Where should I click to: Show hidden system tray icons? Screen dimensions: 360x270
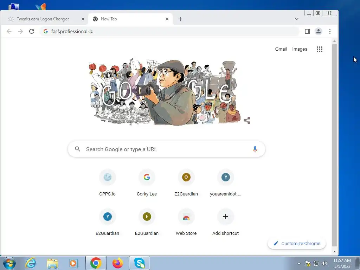pyautogui.click(x=299, y=263)
